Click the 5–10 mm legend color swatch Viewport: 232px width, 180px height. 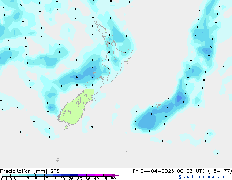click(40, 175)
